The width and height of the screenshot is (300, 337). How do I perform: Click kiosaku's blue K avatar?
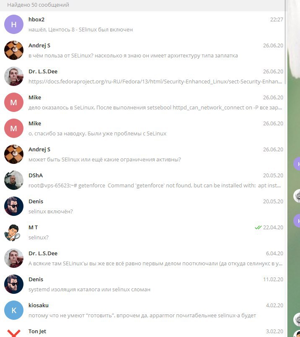point(14,310)
